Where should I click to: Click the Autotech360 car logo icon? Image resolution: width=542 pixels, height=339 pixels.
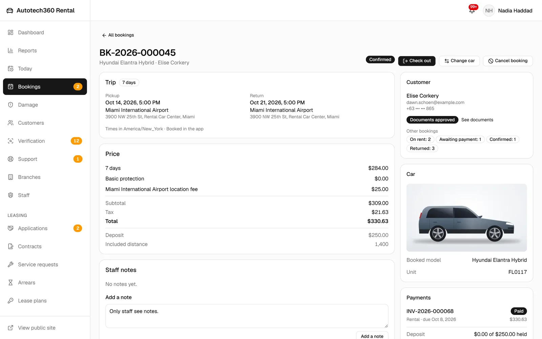point(10,11)
